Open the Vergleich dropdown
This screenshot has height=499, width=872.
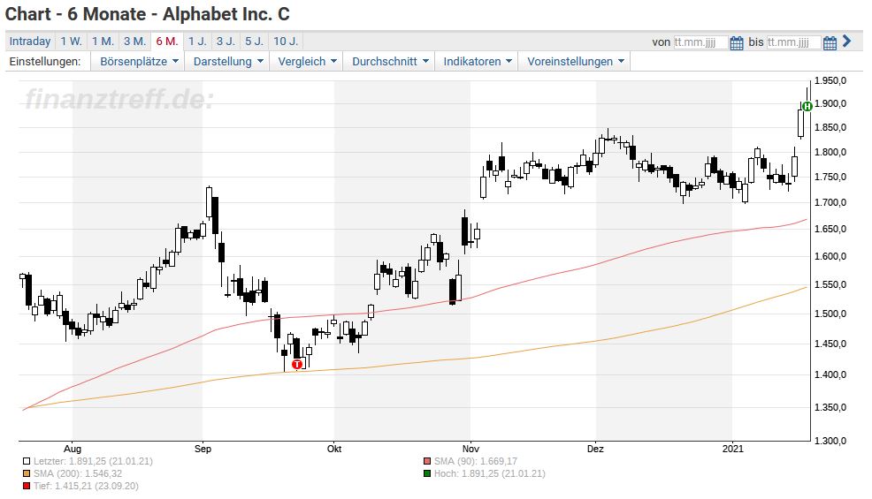click(x=307, y=62)
